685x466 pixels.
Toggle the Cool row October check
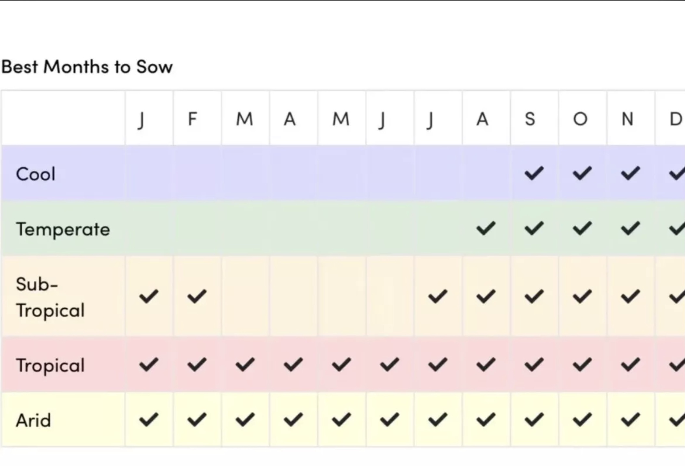click(x=582, y=173)
